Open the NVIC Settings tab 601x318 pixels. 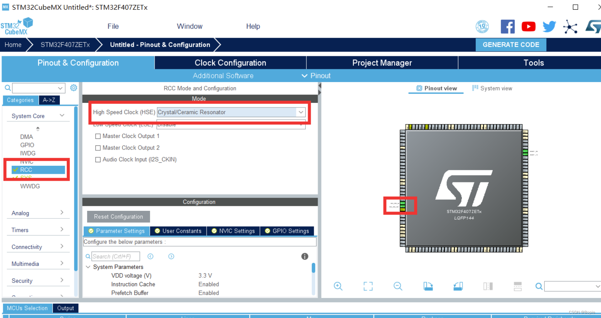click(x=233, y=231)
